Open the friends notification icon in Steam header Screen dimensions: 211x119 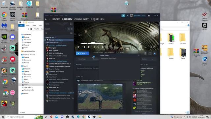128,16
